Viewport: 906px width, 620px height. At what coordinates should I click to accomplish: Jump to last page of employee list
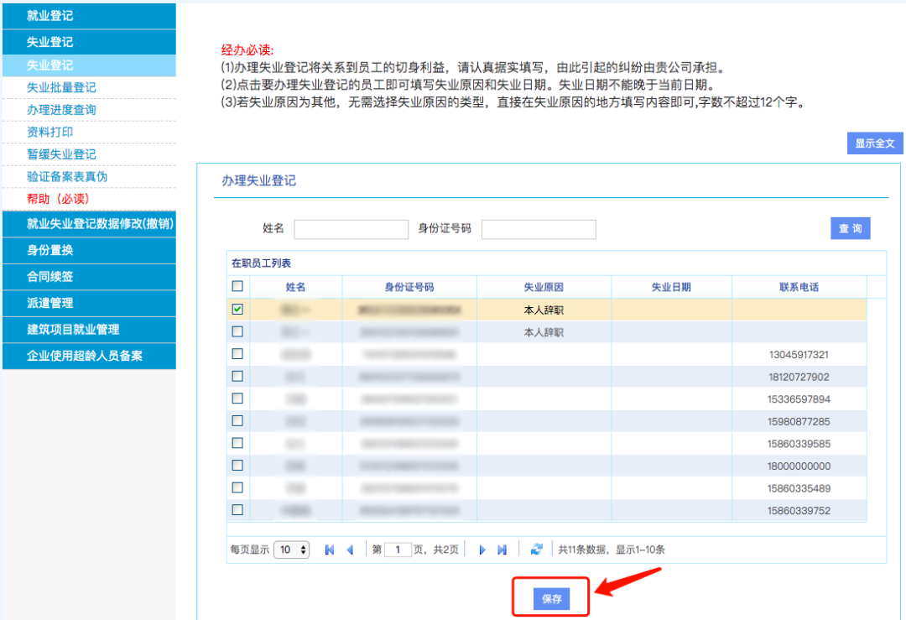tap(502, 550)
